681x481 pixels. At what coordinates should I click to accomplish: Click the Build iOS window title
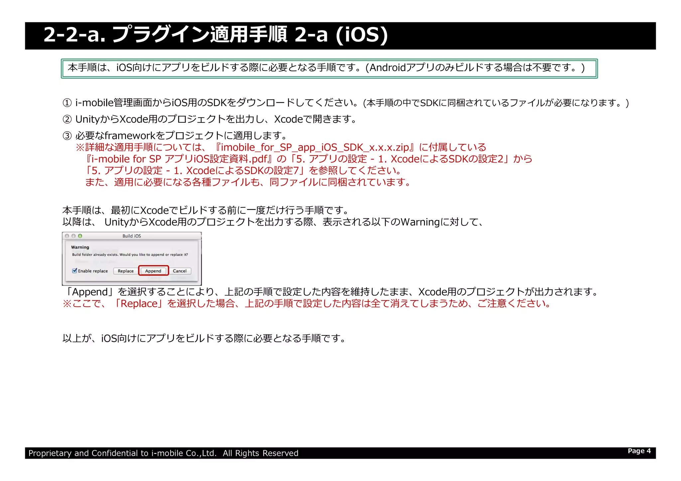click(132, 236)
